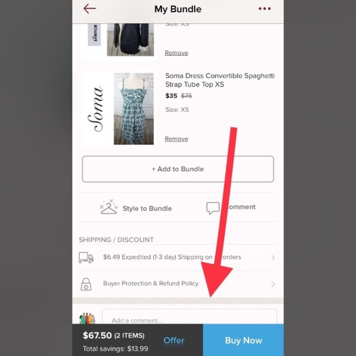Viewport: 356px width, 356px height.
Task: Tap the user avatar beside comment box
Action: pos(87,318)
